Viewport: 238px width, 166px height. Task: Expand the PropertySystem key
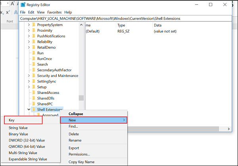click(29, 25)
